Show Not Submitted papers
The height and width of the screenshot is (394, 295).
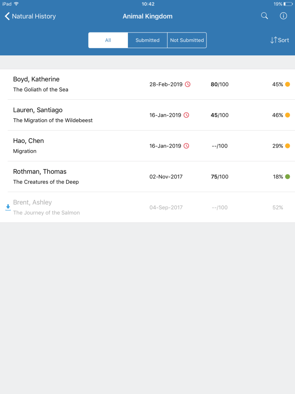click(x=187, y=40)
